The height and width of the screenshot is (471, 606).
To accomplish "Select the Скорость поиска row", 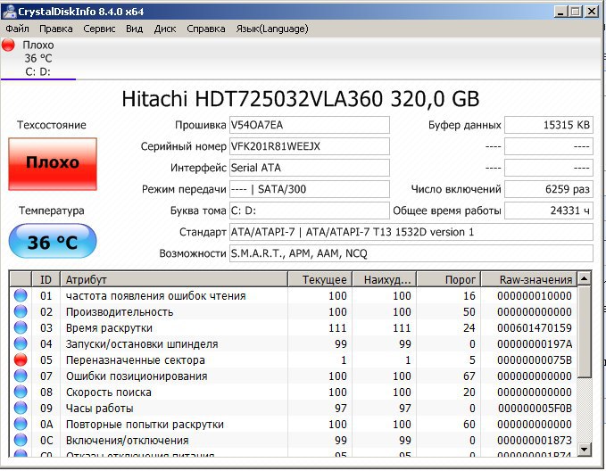I will 293,392.
